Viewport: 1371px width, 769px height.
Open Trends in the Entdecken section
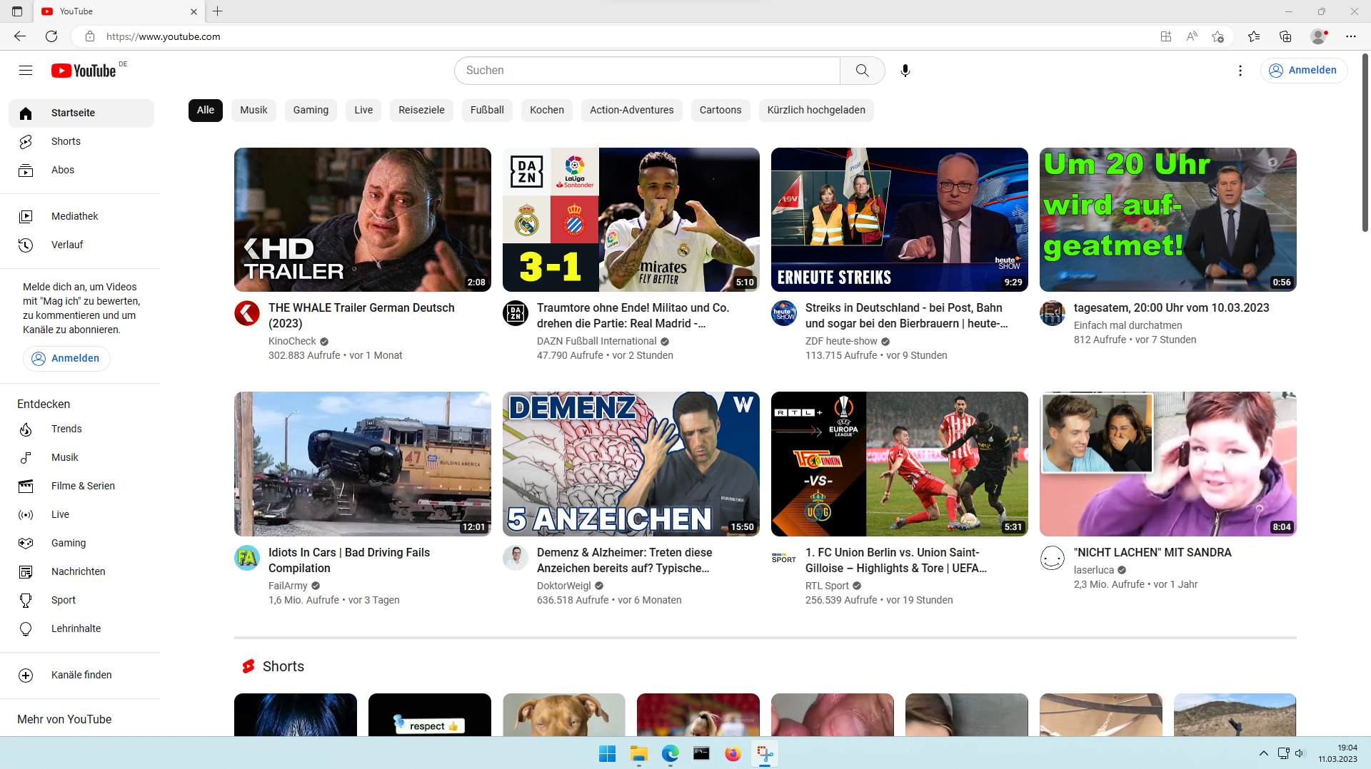click(x=81, y=429)
